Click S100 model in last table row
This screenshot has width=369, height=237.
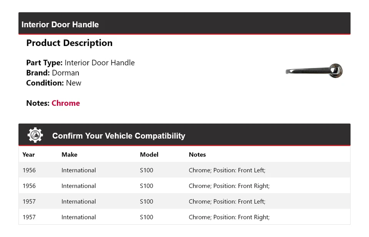(146, 217)
